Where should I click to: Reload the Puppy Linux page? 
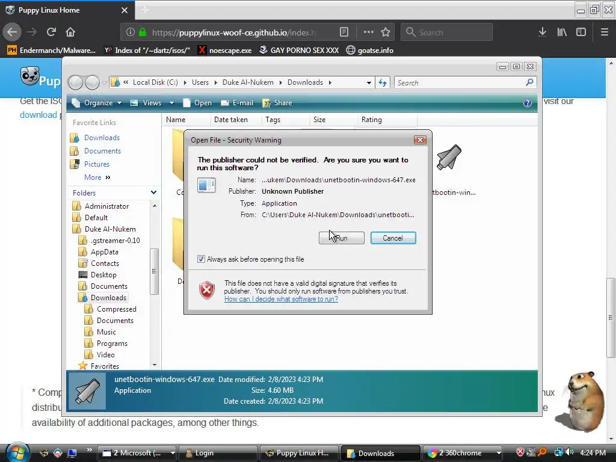51,32
